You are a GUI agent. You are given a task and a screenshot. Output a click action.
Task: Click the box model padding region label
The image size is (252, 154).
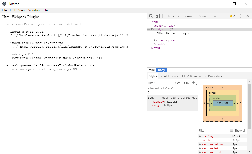(216, 98)
